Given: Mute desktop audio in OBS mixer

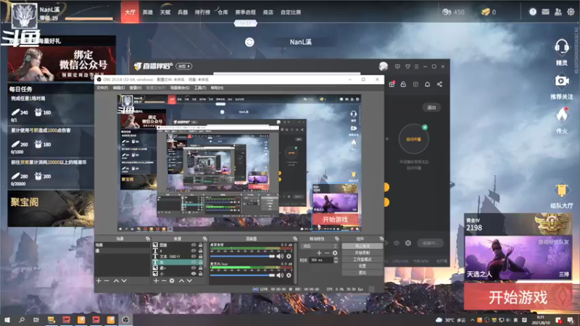Looking at the screenshot, I should [x=280, y=256].
